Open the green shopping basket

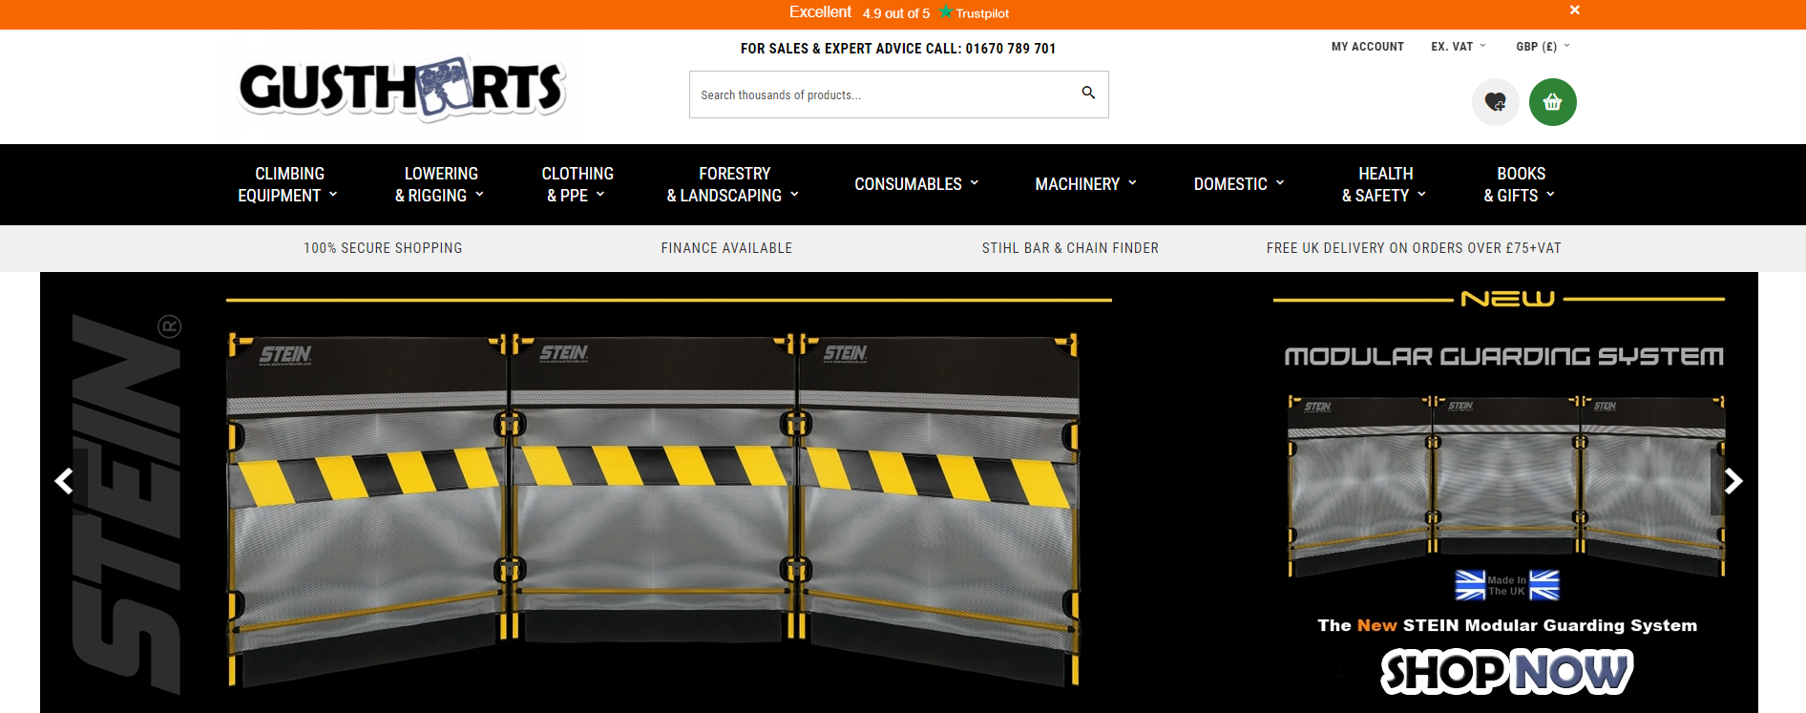click(1553, 102)
